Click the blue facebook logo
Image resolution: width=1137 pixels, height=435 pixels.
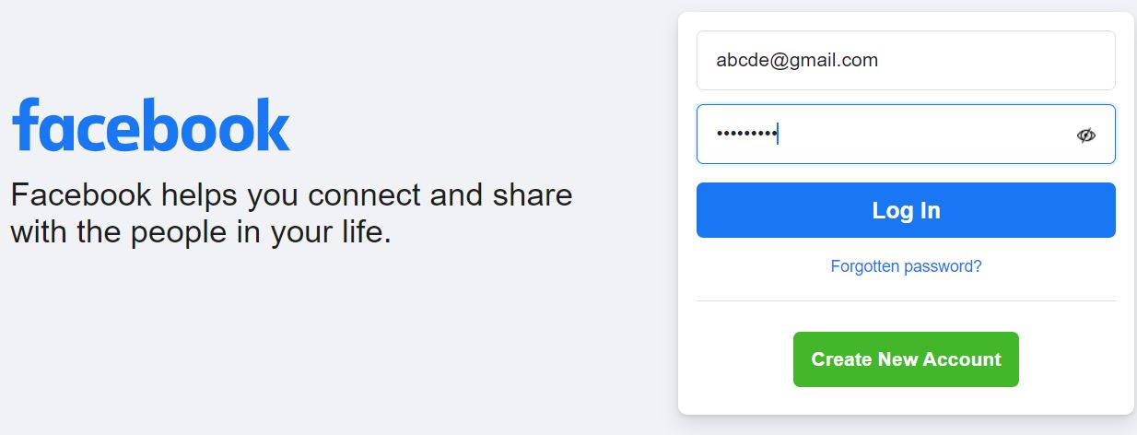(151, 125)
